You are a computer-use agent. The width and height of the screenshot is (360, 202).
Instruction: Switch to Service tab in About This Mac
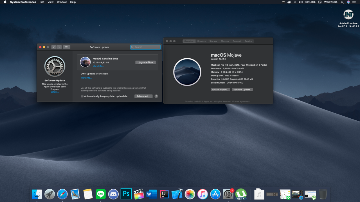click(248, 41)
